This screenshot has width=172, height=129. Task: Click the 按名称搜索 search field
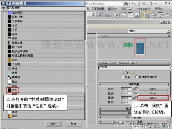pos(46,8)
